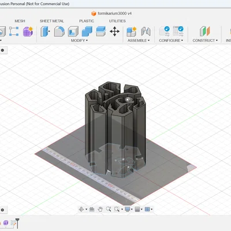The width and height of the screenshot is (231, 231).
Task: Open the configuration table icon
Action: [178, 31]
